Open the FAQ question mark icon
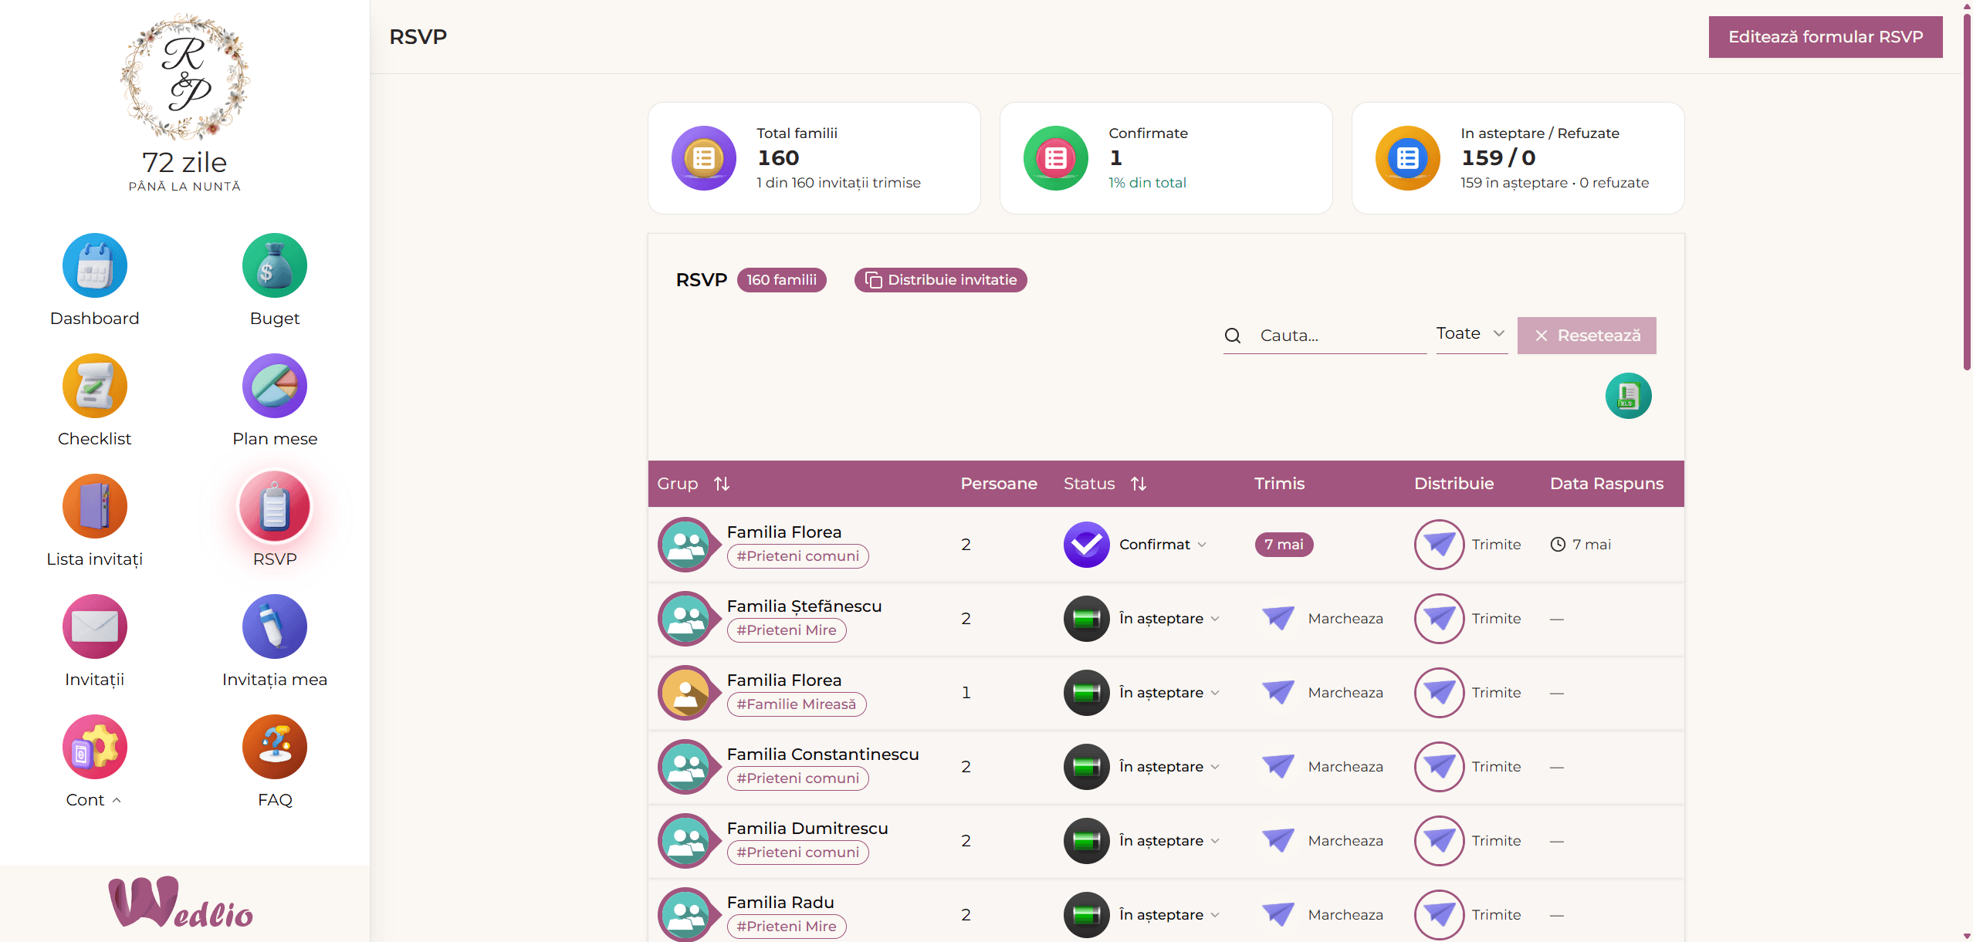Screen dimensions: 1973x942 point(274,747)
